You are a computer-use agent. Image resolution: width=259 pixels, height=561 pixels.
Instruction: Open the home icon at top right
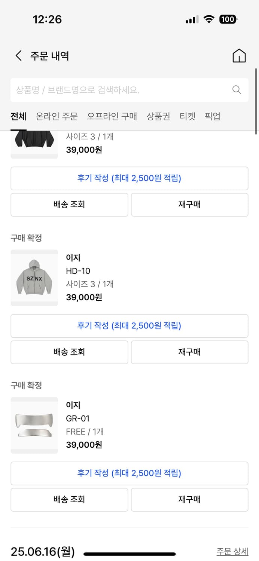tap(239, 55)
